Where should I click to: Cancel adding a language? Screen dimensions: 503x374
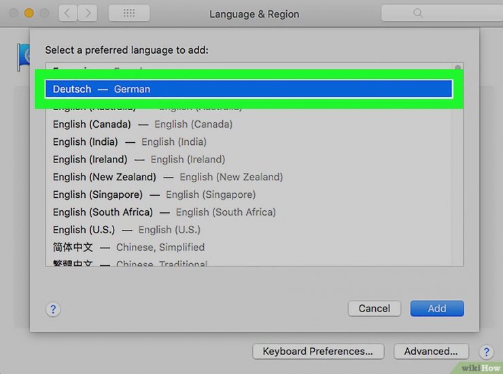pyautogui.click(x=374, y=309)
